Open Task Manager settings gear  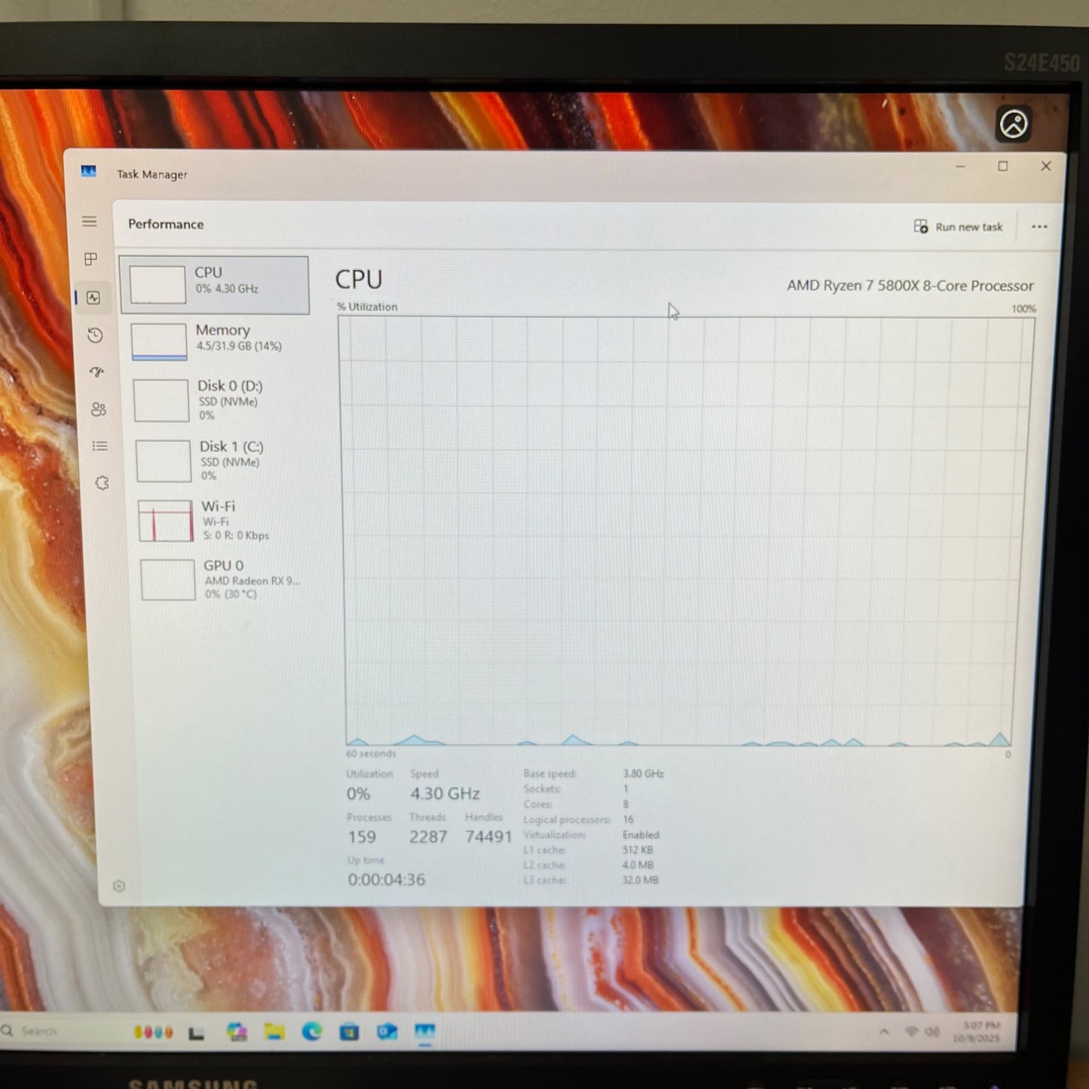[119, 886]
